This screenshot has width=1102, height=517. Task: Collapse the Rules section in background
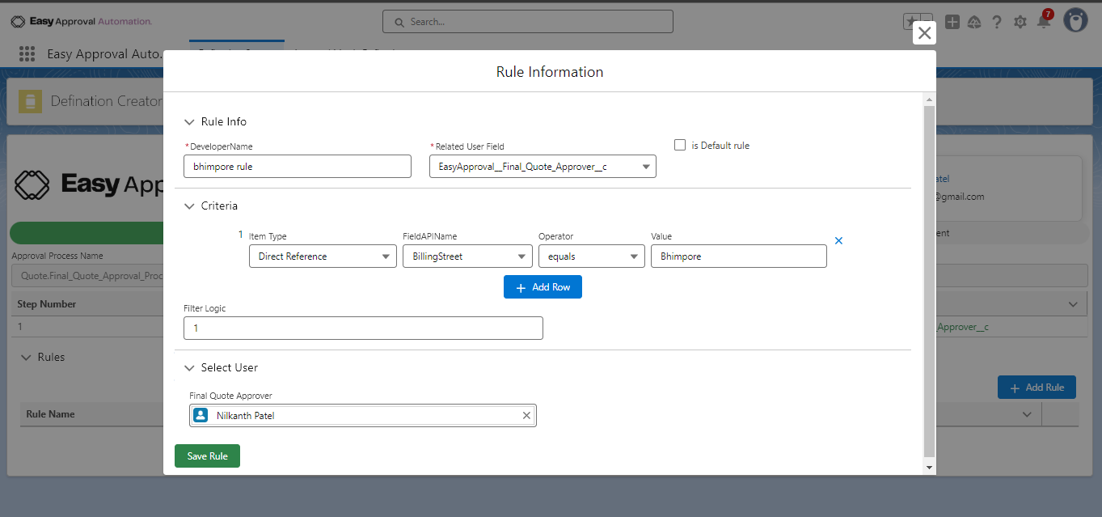click(25, 357)
